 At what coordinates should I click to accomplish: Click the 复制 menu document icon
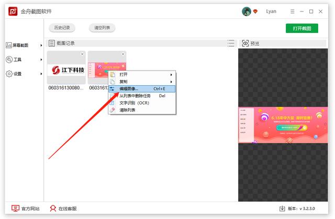coord(113,82)
